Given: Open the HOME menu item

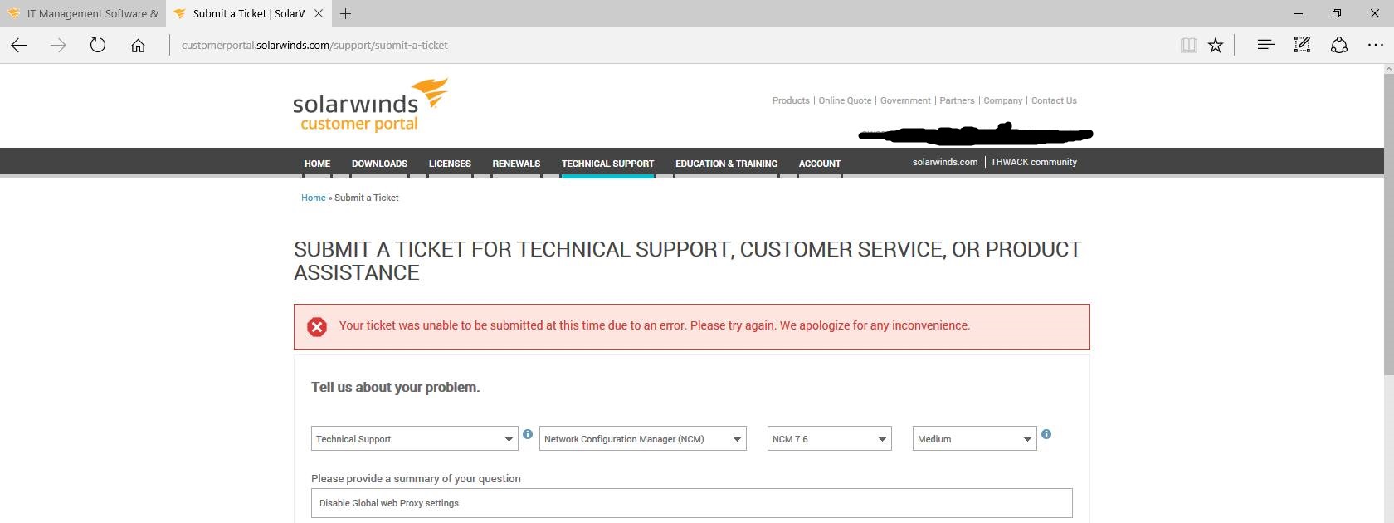Looking at the screenshot, I should coord(317,164).
